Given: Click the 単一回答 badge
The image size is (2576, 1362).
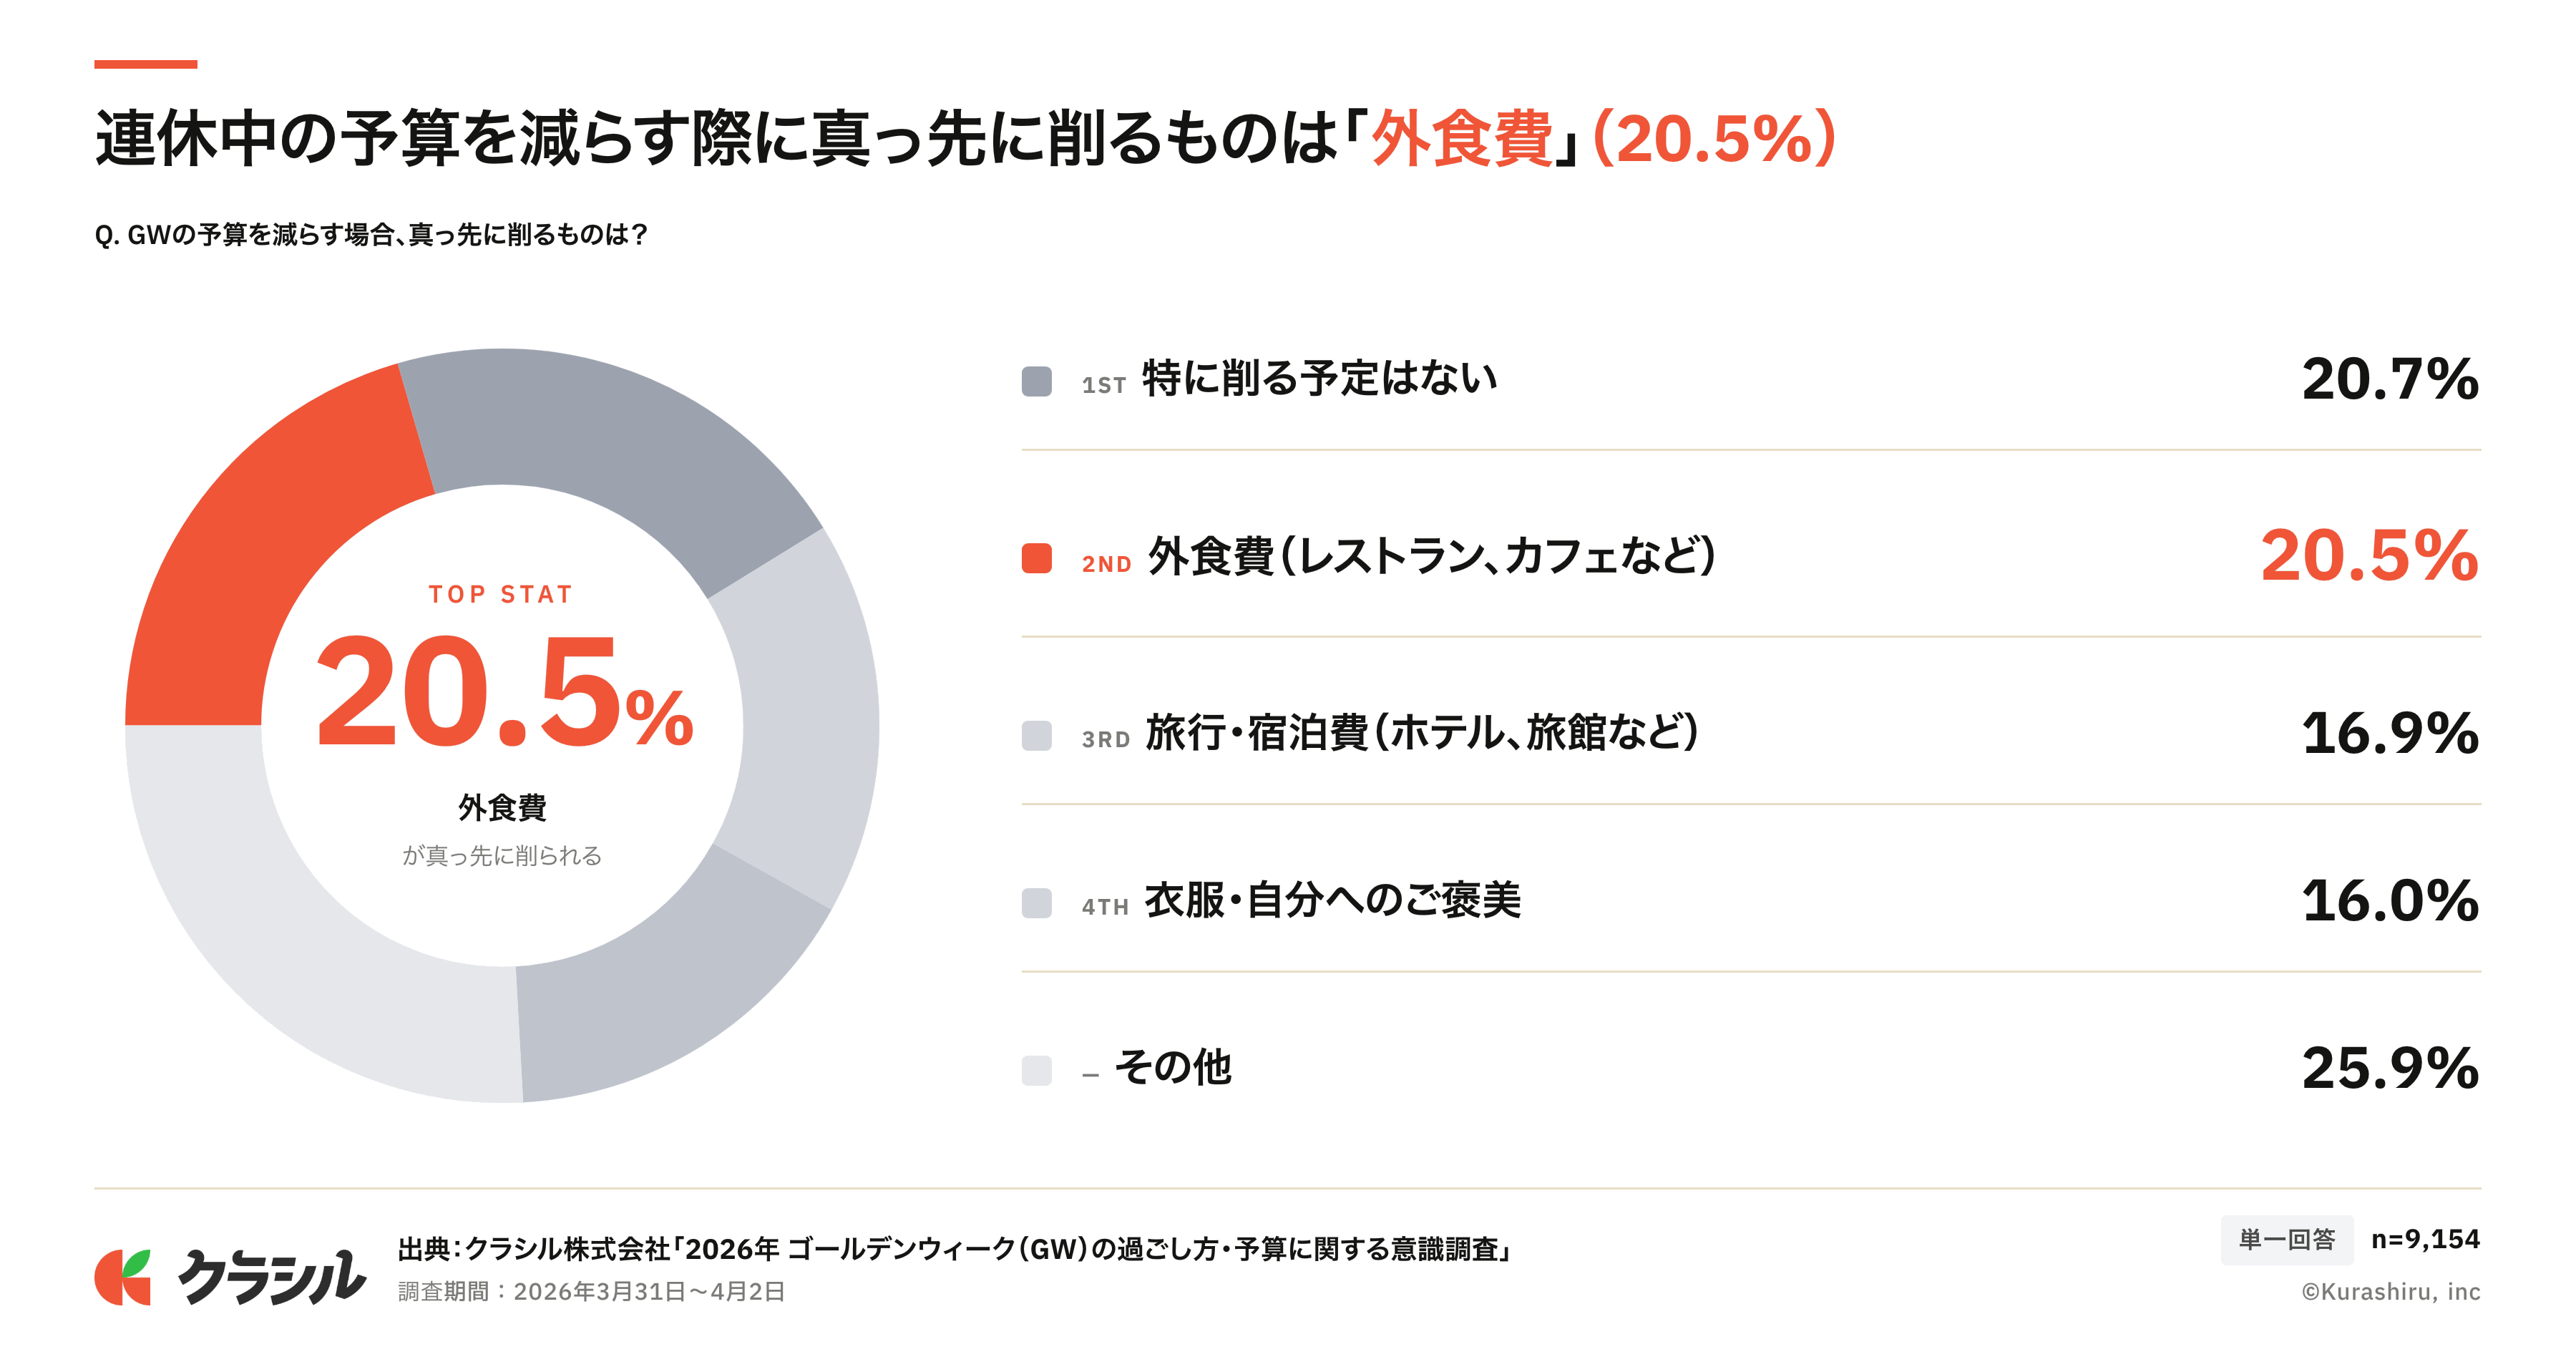Looking at the screenshot, I should [2286, 1240].
